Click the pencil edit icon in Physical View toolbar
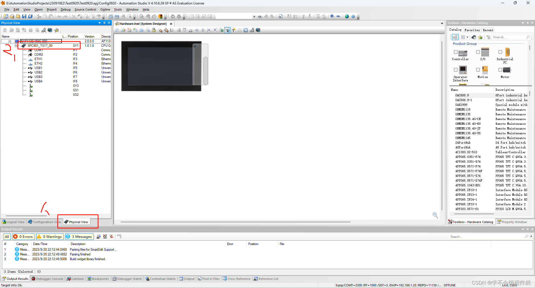 pyautogui.click(x=57, y=30)
